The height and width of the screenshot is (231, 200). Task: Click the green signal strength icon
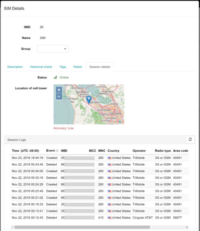[x=55, y=77]
